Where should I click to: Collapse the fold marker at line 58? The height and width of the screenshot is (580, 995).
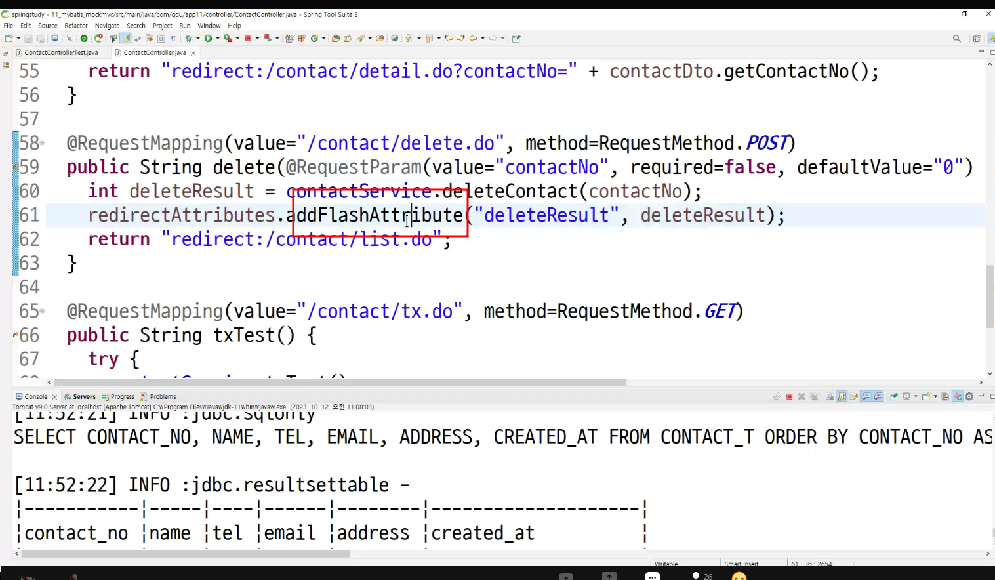tap(43, 143)
